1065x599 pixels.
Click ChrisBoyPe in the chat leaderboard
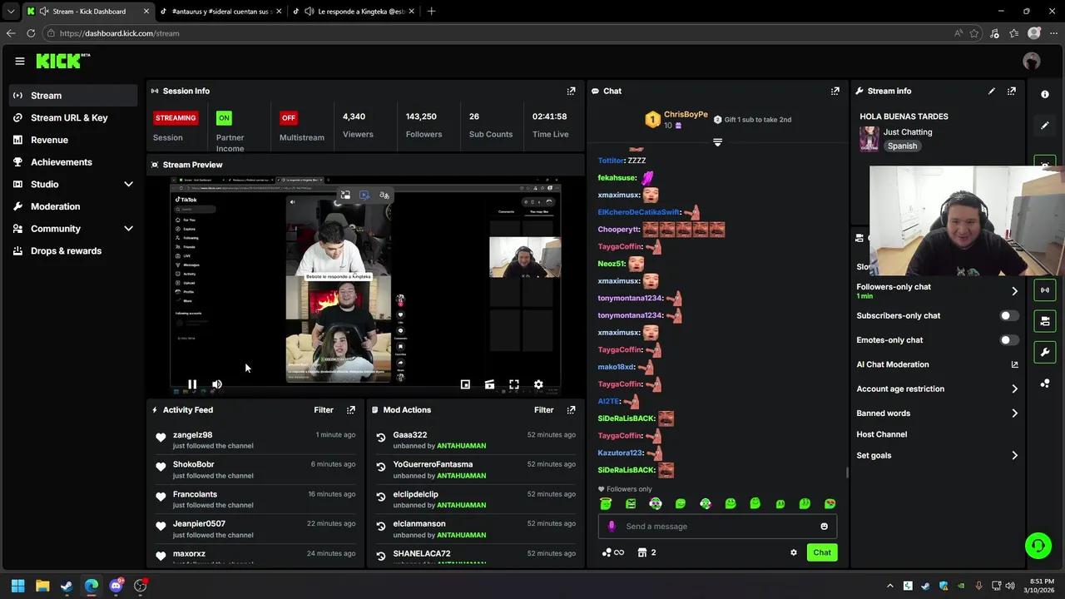(x=686, y=115)
